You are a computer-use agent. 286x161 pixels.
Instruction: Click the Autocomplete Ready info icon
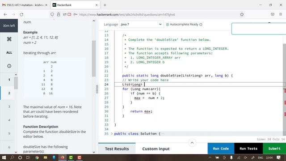(x=201, y=25)
